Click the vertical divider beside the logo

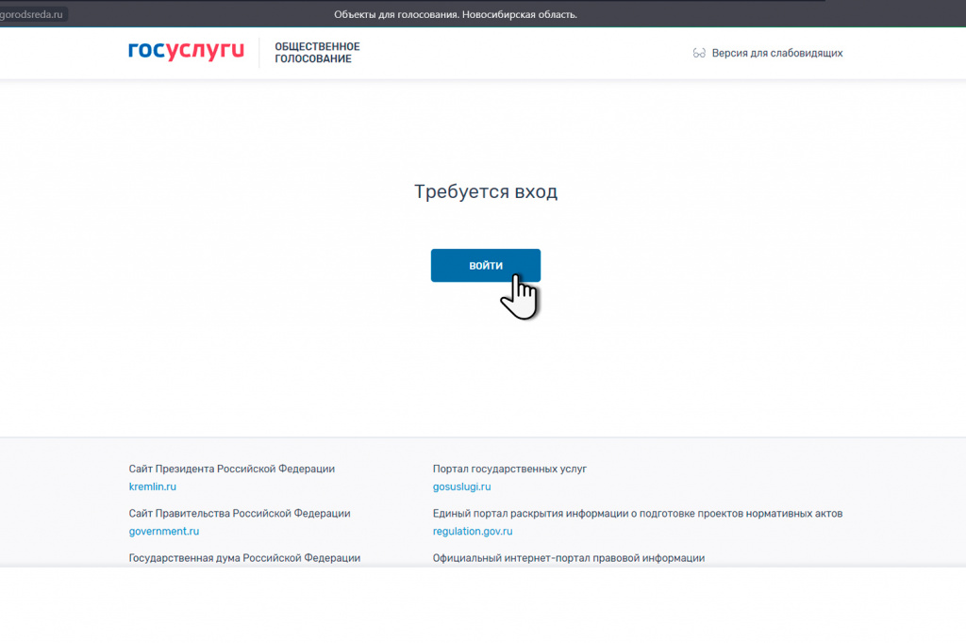pos(259,53)
